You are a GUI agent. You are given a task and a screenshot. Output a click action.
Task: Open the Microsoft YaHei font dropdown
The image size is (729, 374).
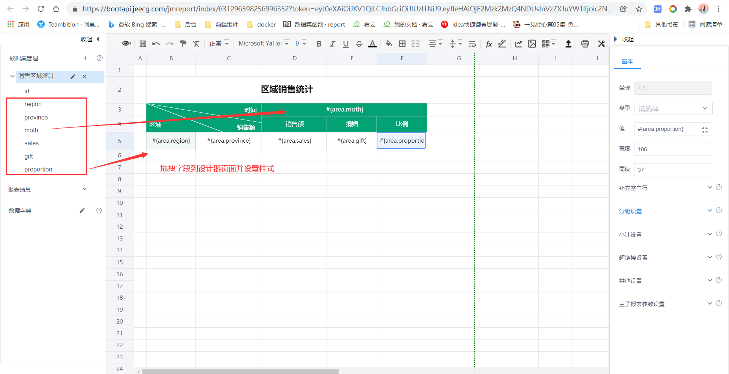point(264,44)
